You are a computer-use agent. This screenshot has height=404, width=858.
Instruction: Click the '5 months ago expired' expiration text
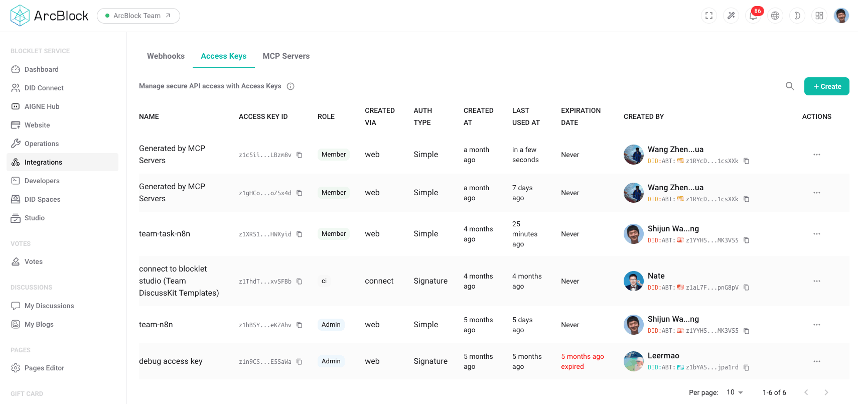(x=583, y=361)
